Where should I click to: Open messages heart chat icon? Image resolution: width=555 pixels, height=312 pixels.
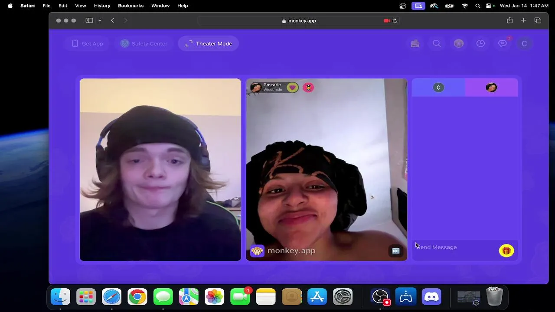[x=503, y=43]
